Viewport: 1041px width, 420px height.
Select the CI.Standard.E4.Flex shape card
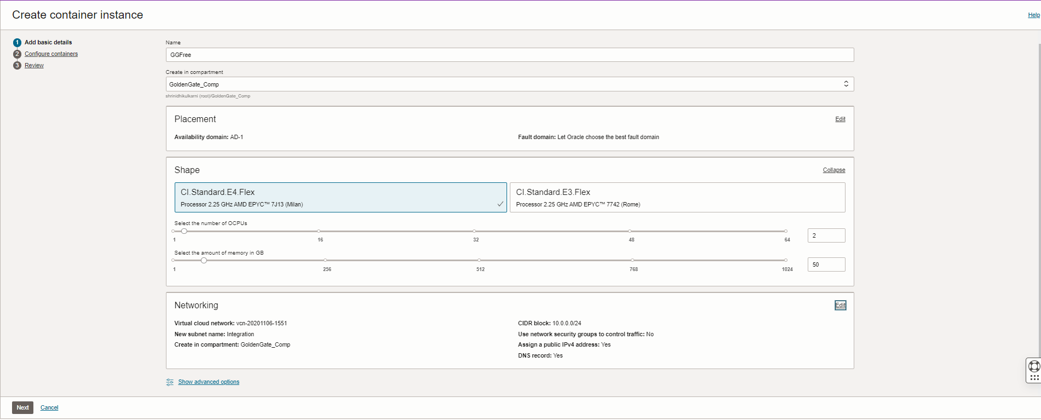point(340,198)
